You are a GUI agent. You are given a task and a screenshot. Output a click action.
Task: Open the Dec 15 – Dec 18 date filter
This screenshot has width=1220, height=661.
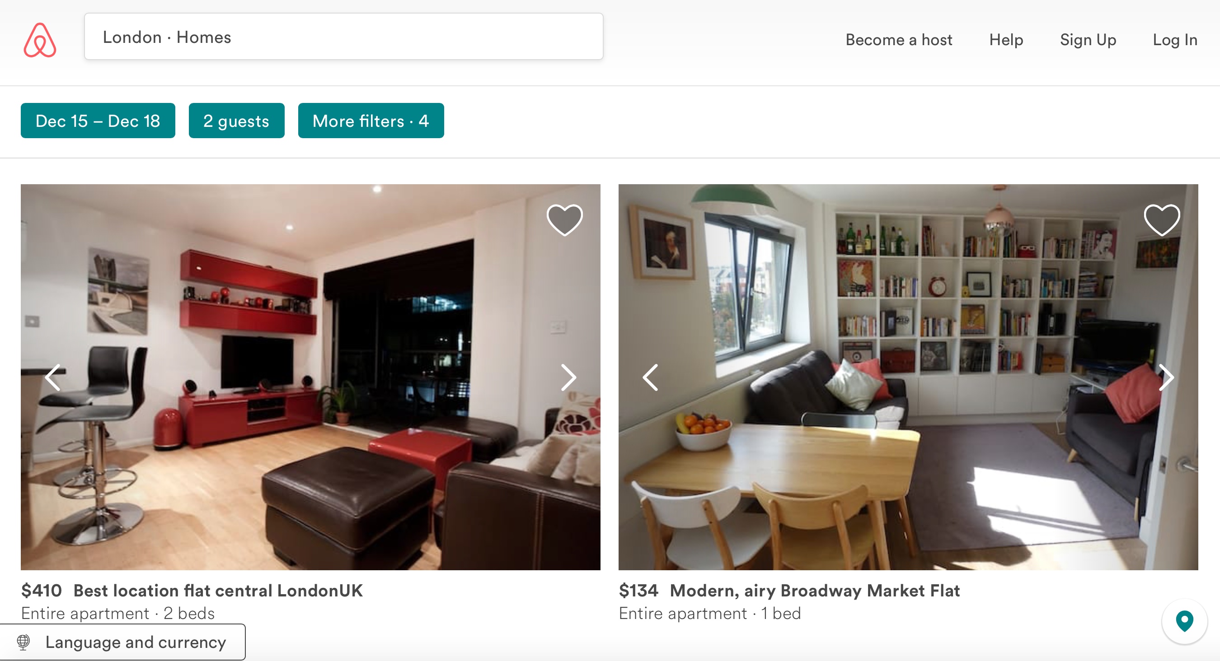(x=98, y=121)
